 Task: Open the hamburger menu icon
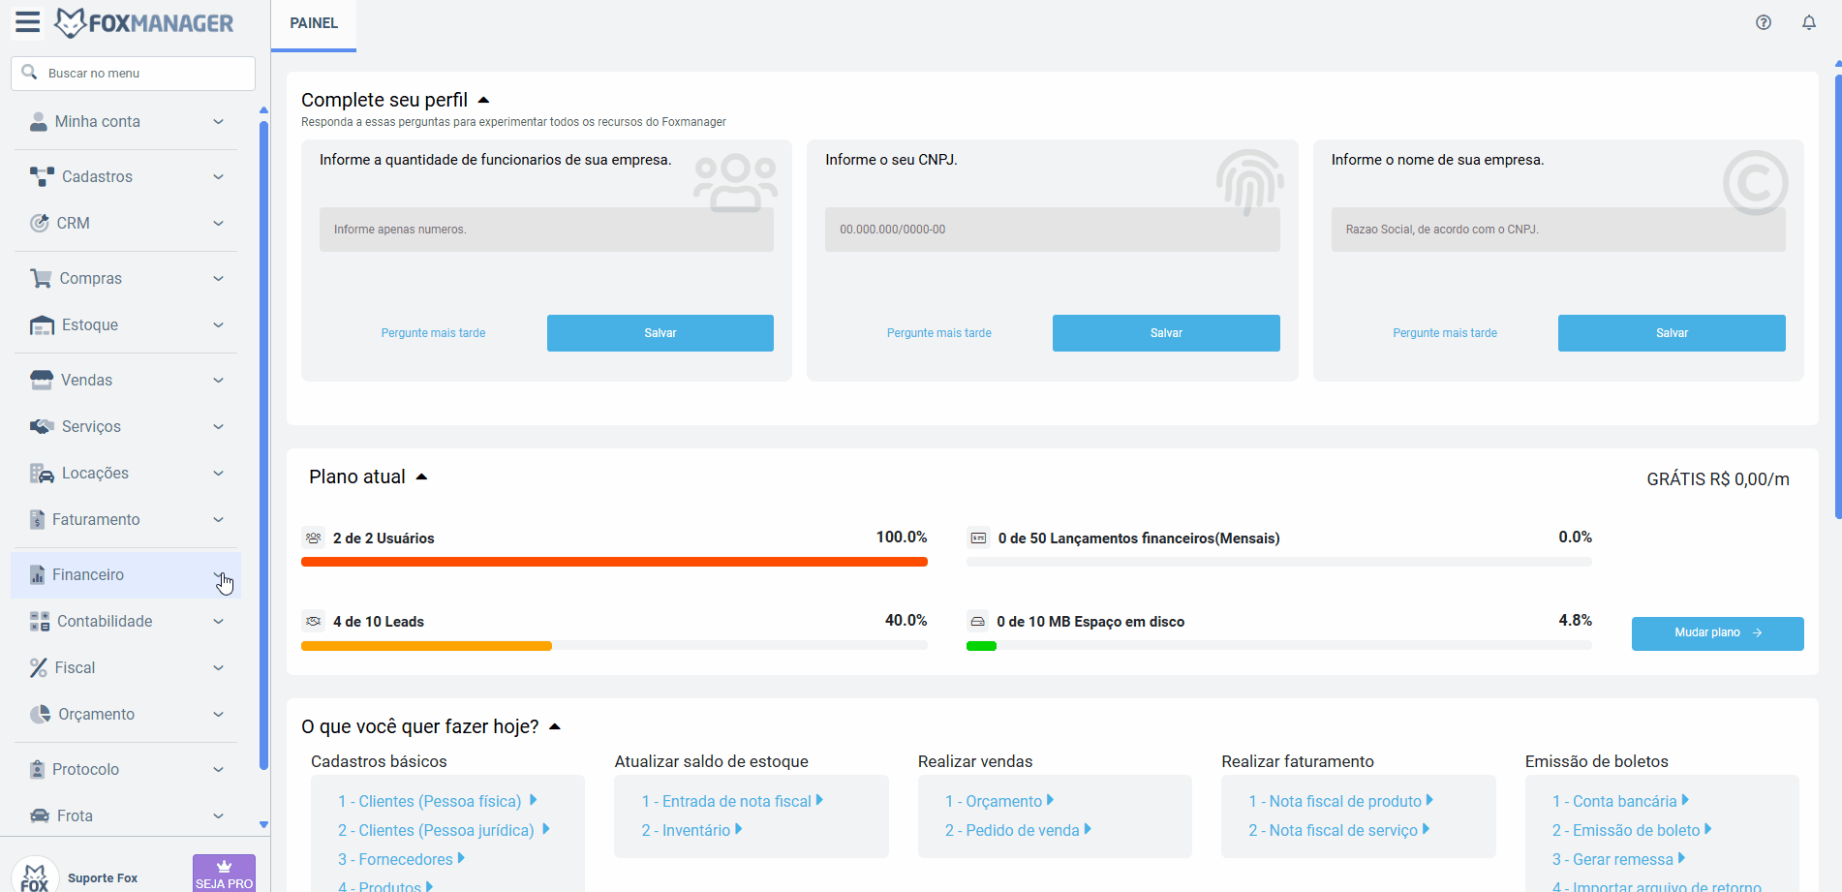tap(28, 22)
